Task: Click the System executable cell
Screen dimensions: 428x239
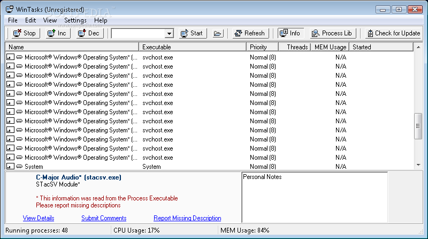Action: pos(151,167)
